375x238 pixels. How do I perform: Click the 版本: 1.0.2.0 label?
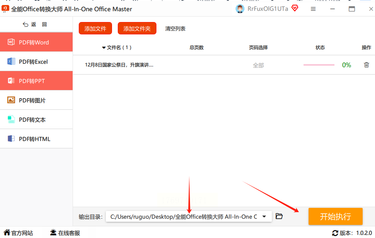(356, 233)
